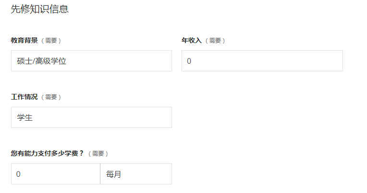Select the 硕士/高级学位 option text
Screen dimensions: 367x193
click(x=42, y=61)
